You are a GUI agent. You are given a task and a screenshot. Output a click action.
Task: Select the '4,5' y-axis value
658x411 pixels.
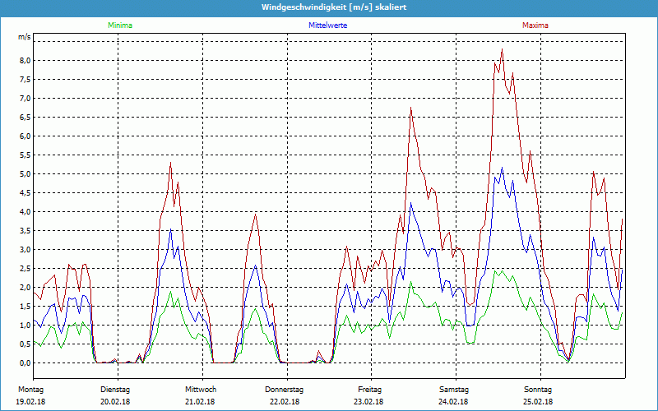tap(25, 192)
